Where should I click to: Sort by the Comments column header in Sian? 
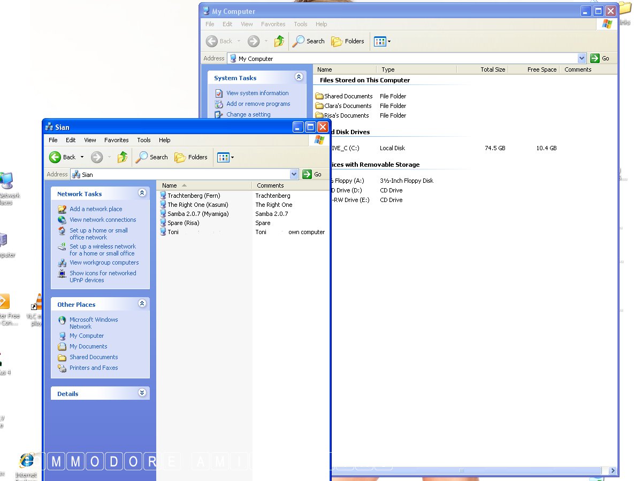270,185
